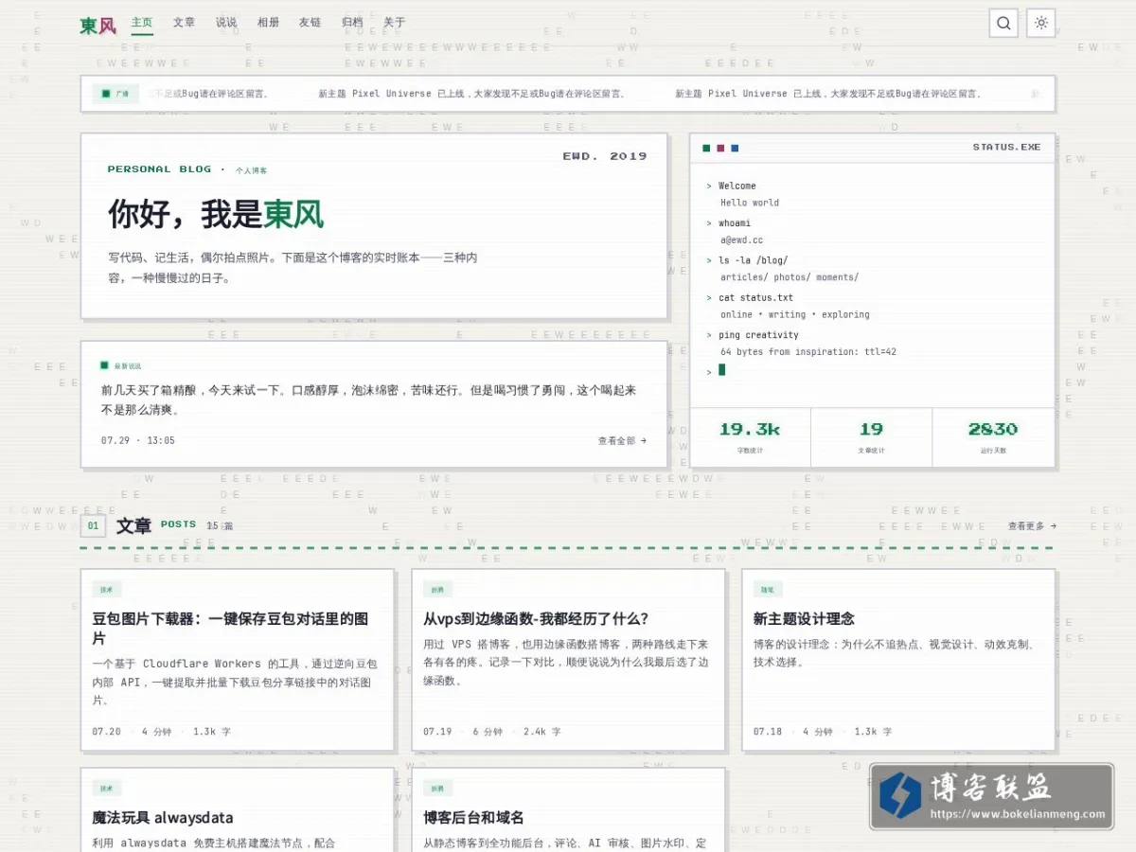Open the 关于 nav item
The height and width of the screenshot is (852, 1136).
(394, 23)
